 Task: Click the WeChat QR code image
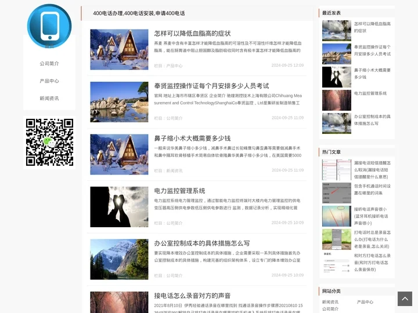coord(49,143)
